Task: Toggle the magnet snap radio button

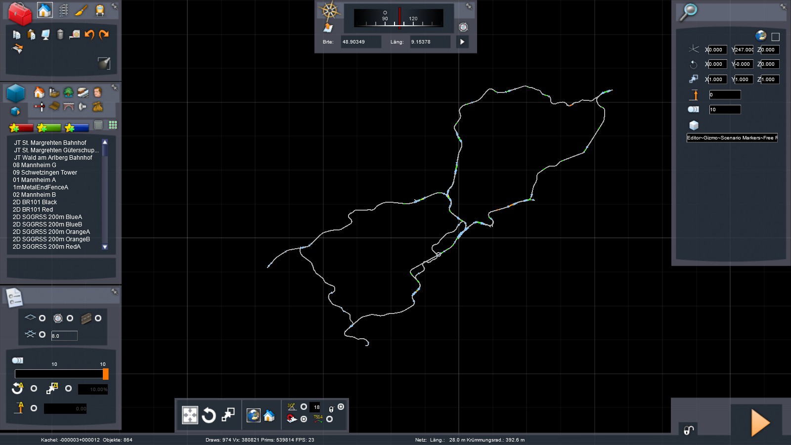Action: 304,419
